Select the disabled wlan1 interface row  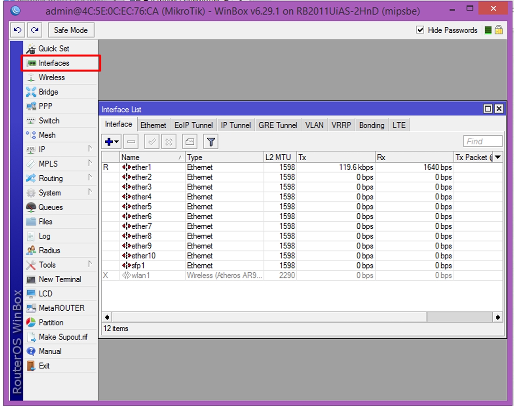click(302, 276)
